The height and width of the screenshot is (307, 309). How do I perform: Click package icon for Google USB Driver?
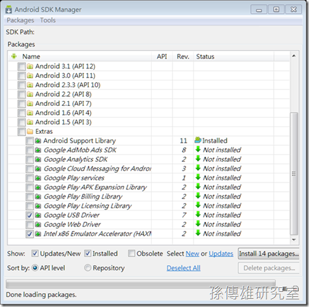click(x=38, y=215)
